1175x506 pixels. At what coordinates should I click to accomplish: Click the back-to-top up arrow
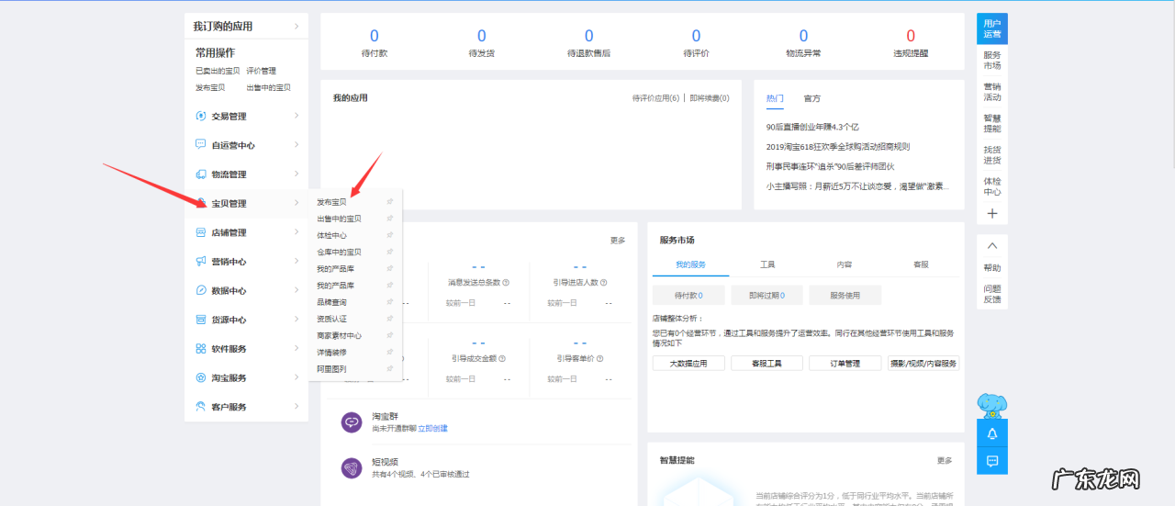coord(992,246)
